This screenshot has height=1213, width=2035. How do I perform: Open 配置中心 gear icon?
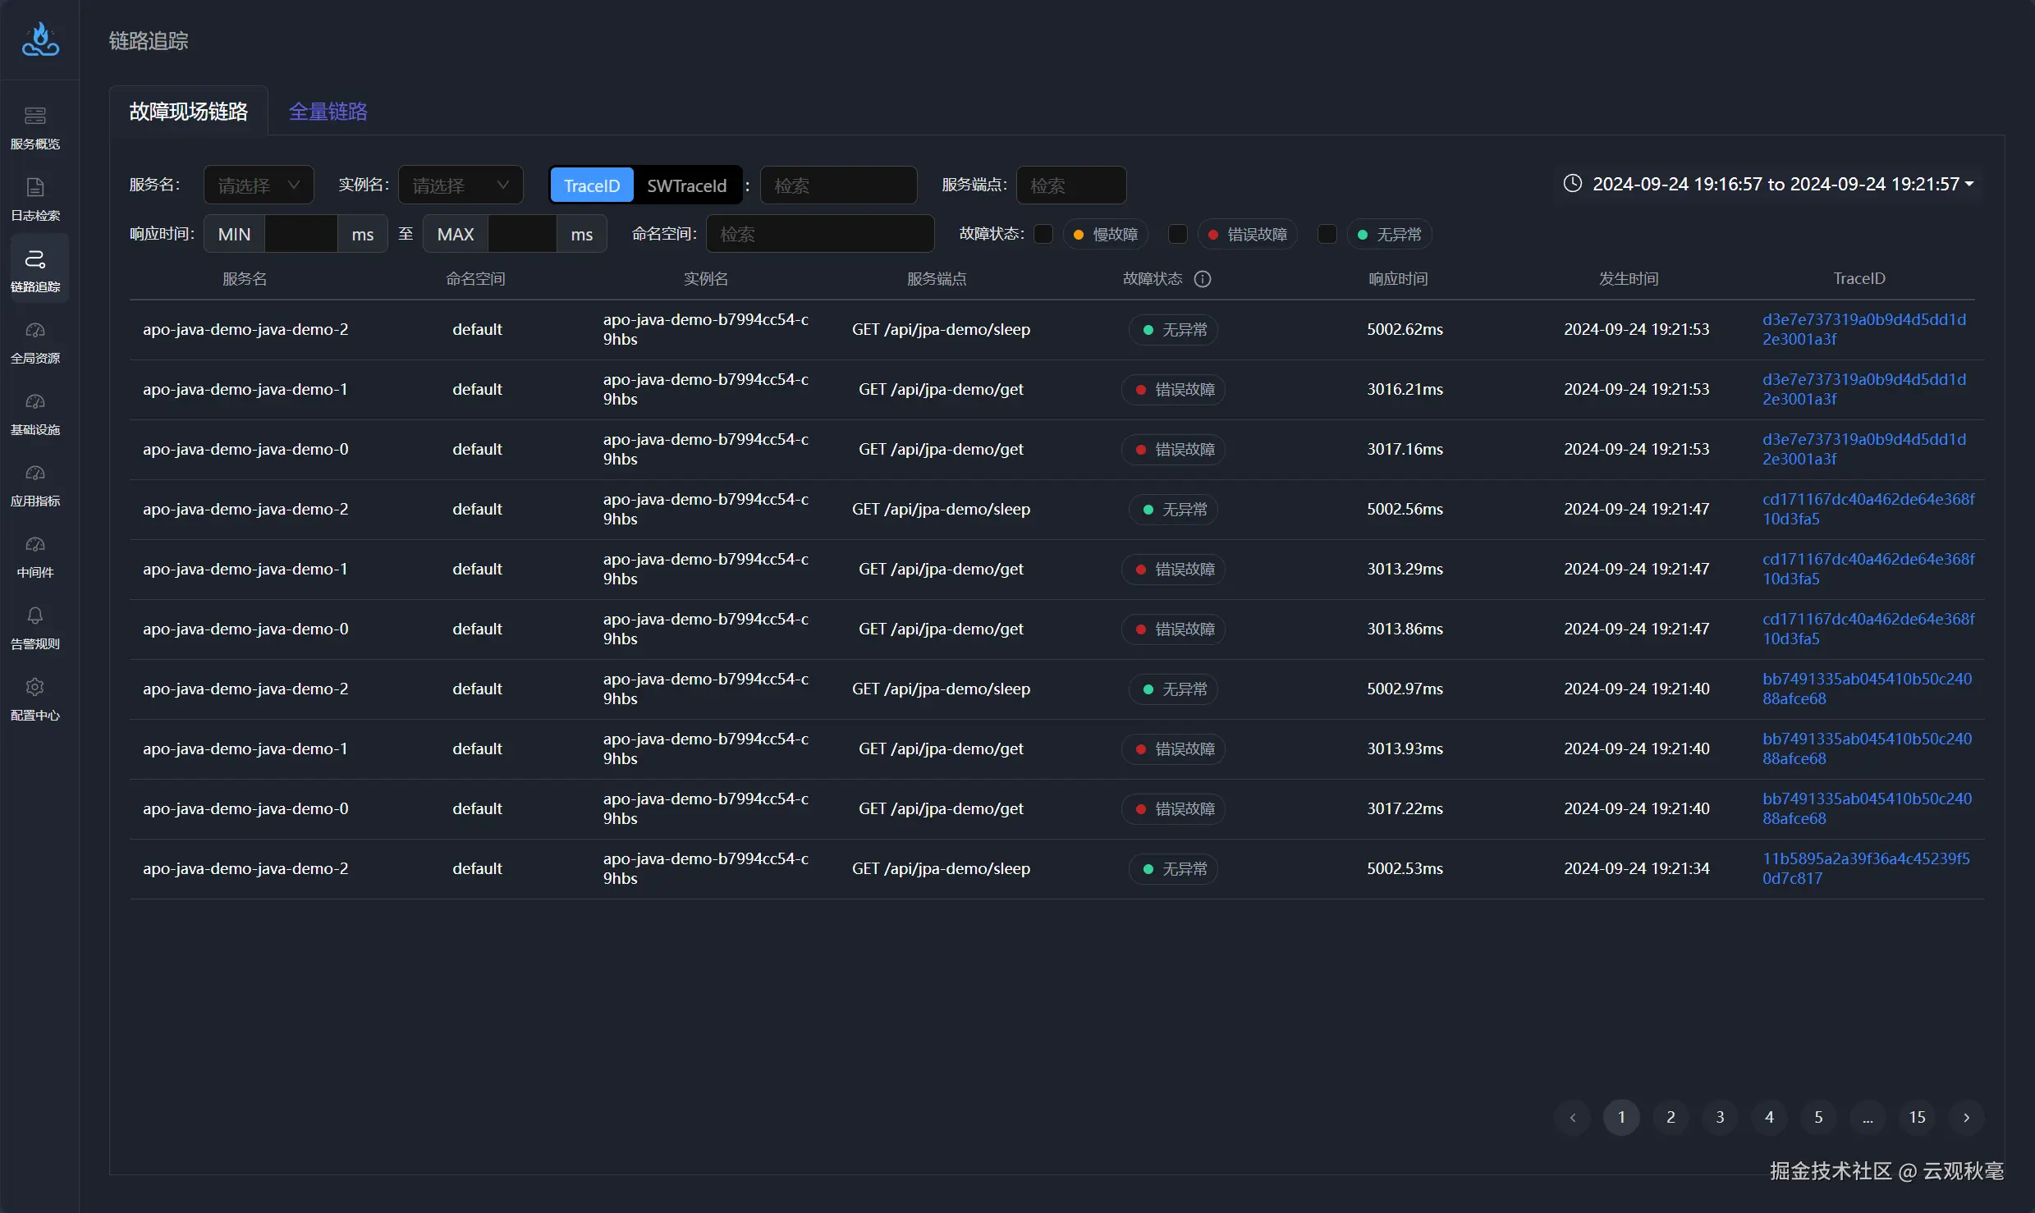(35, 687)
